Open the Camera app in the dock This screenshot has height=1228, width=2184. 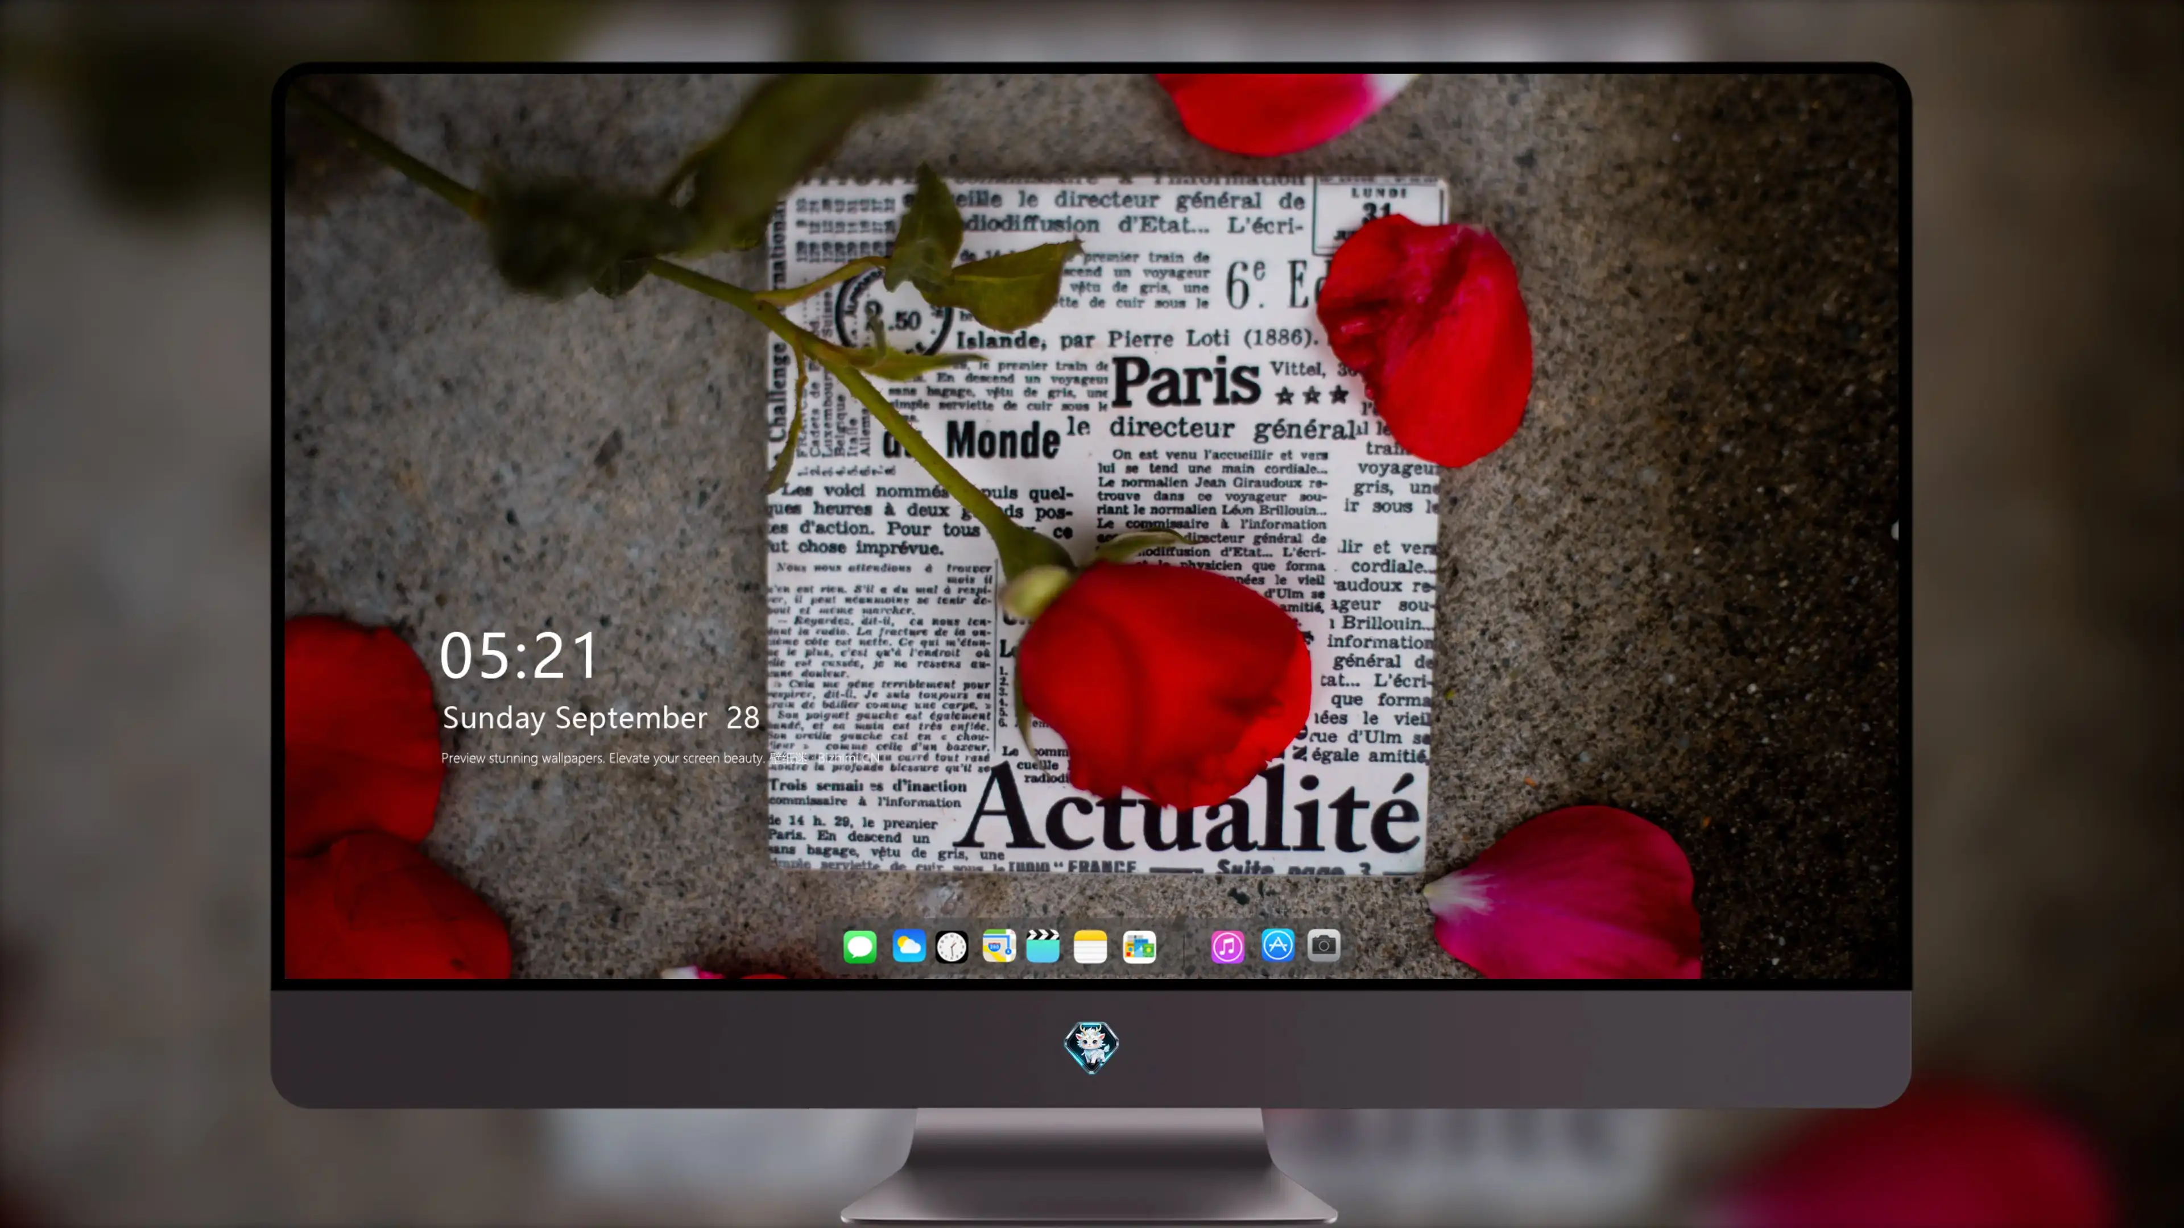(x=1323, y=945)
